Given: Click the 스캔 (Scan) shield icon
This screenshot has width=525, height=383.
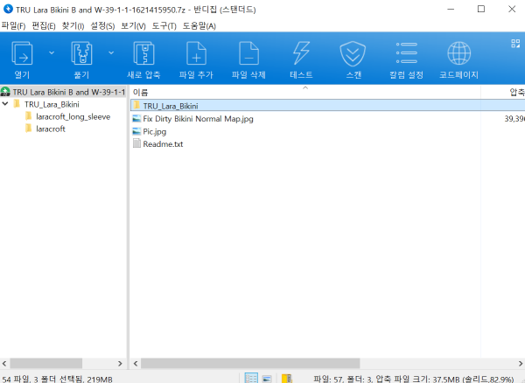Looking at the screenshot, I should 352,58.
